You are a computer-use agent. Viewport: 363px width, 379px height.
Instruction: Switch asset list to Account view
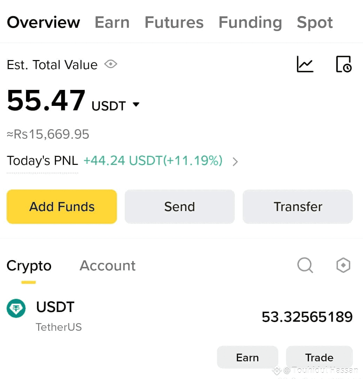point(108,266)
